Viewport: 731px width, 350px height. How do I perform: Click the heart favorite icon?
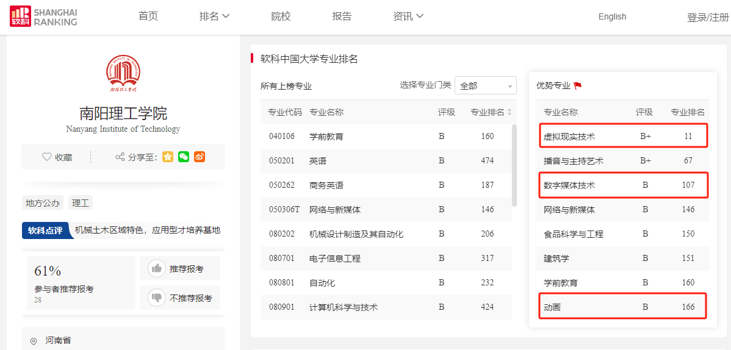tap(47, 157)
